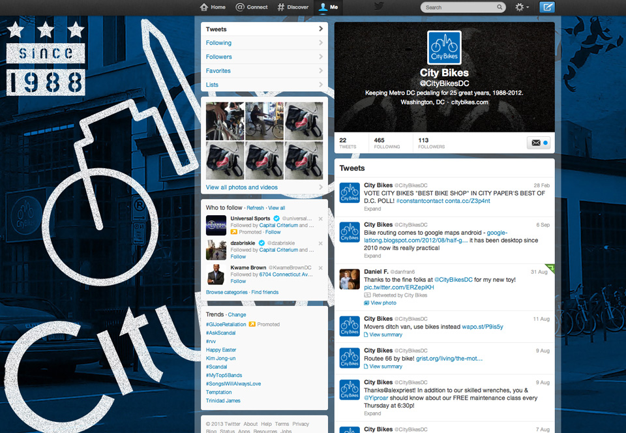The height and width of the screenshot is (433, 626).
Task: Open the first photo thumbnail of bike wheel
Action: tap(225, 121)
